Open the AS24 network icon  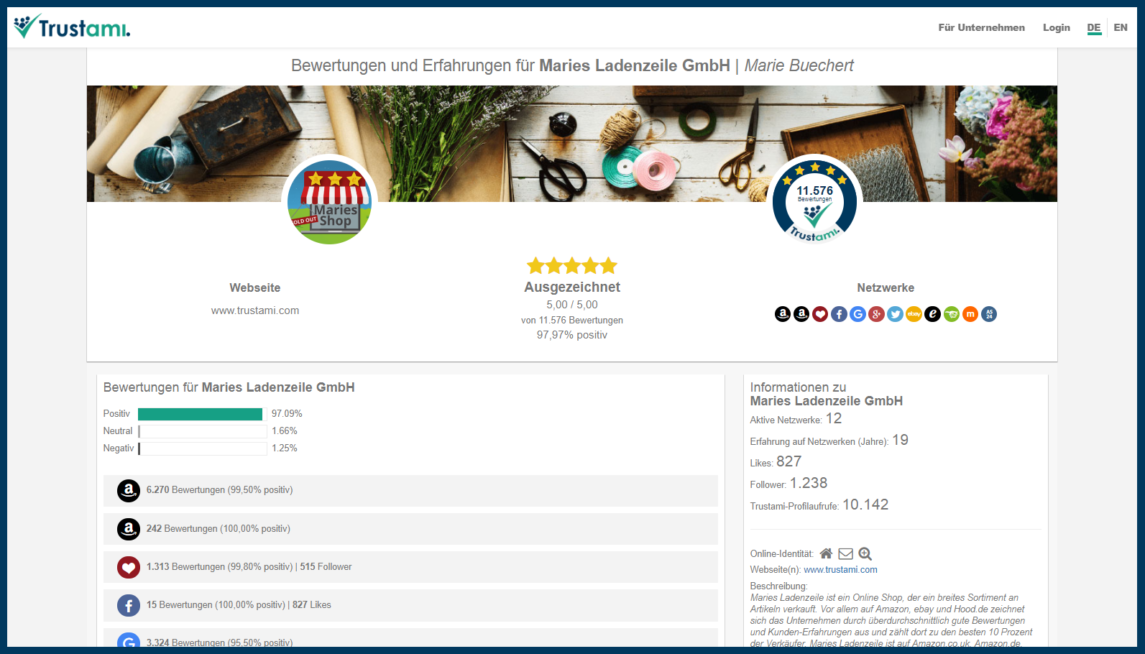(x=989, y=314)
